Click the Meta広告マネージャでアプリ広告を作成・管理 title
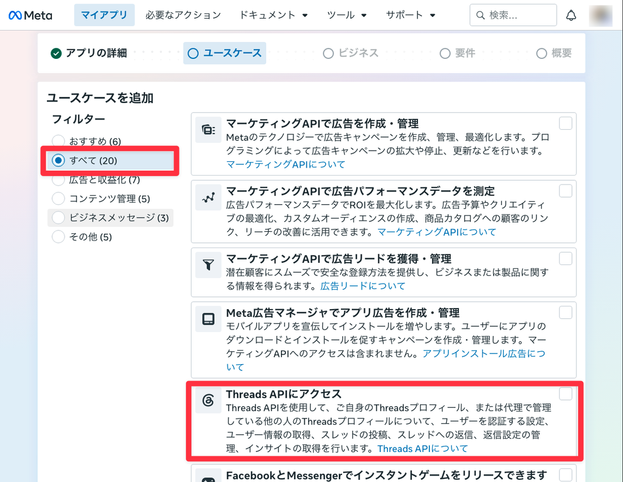 coord(343,313)
